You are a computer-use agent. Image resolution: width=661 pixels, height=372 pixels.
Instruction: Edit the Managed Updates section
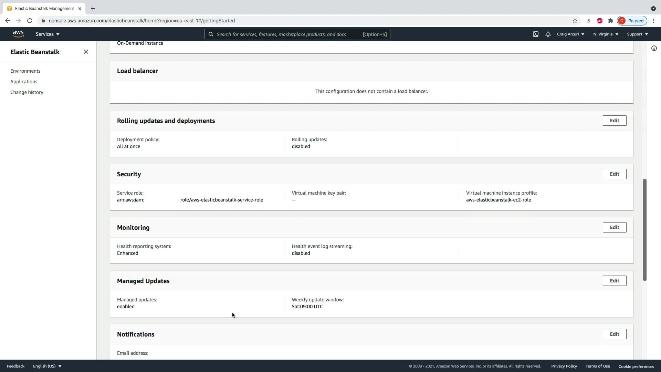click(x=614, y=281)
